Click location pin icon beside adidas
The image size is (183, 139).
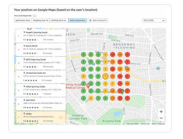(24, 114)
